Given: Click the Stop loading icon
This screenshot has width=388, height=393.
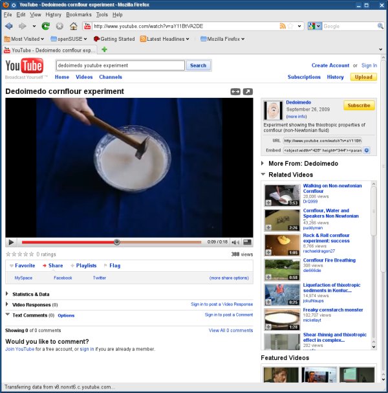Looking at the screenshot, I should click(x=59, y=26).
